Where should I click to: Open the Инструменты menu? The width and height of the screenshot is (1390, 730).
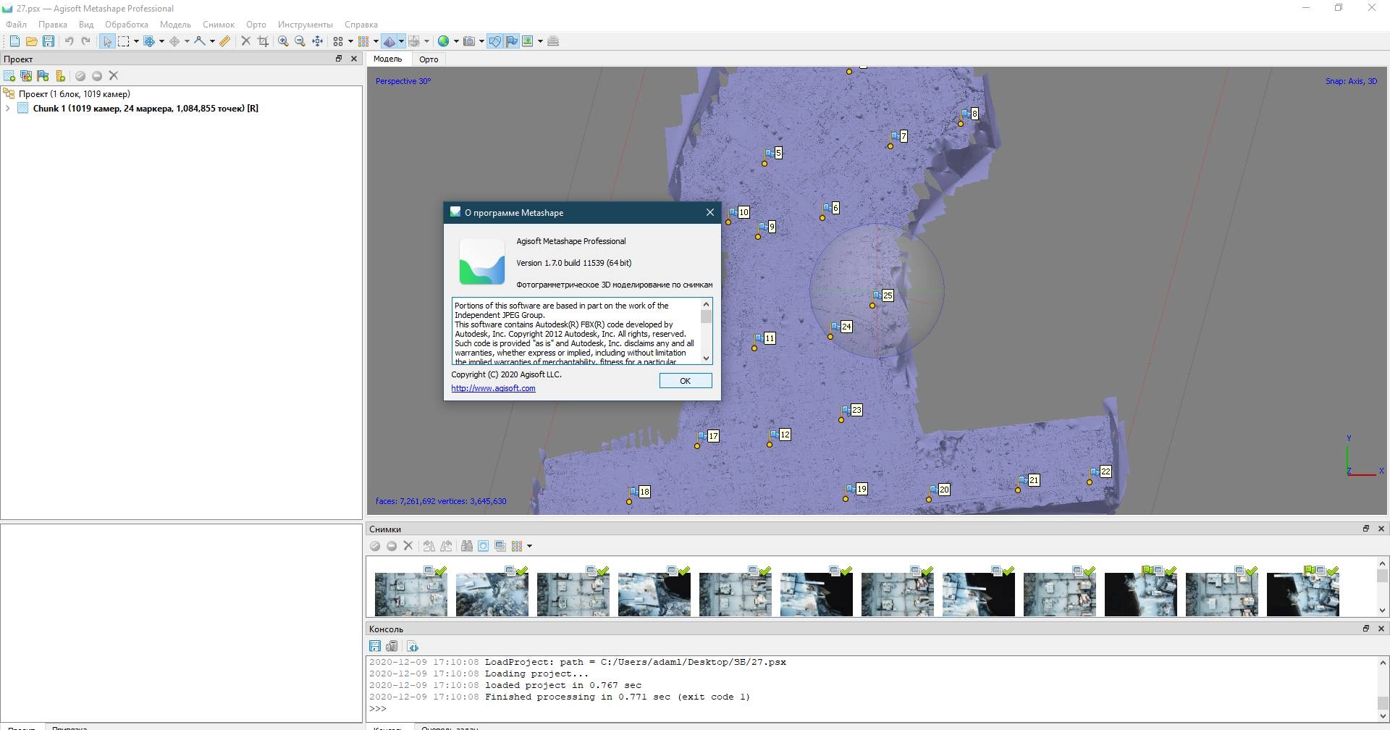(306, 25)
